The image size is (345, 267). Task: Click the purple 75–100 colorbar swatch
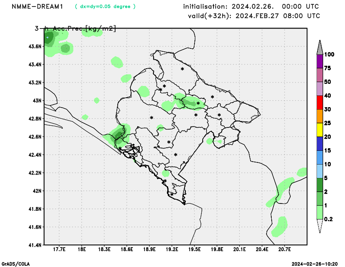[320, 61]
